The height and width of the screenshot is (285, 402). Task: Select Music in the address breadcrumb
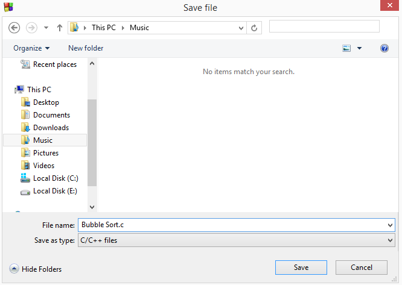[x=139, y=28]
